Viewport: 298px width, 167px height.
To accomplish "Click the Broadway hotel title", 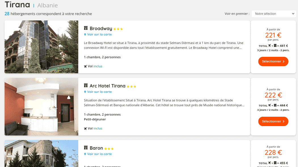I will tap(101, 28).
